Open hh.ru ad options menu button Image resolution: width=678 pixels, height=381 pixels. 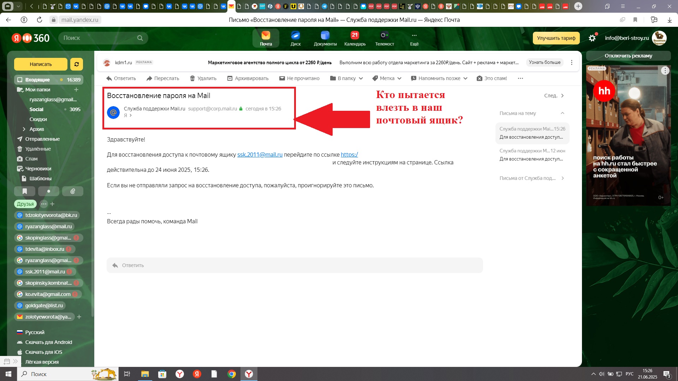(x=665, y=71)
